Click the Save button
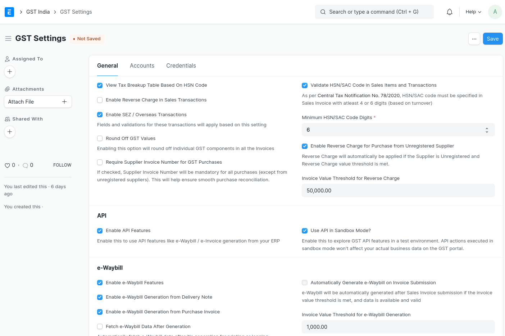The width and height of the screenshot is (505, 336). [492, 39]
